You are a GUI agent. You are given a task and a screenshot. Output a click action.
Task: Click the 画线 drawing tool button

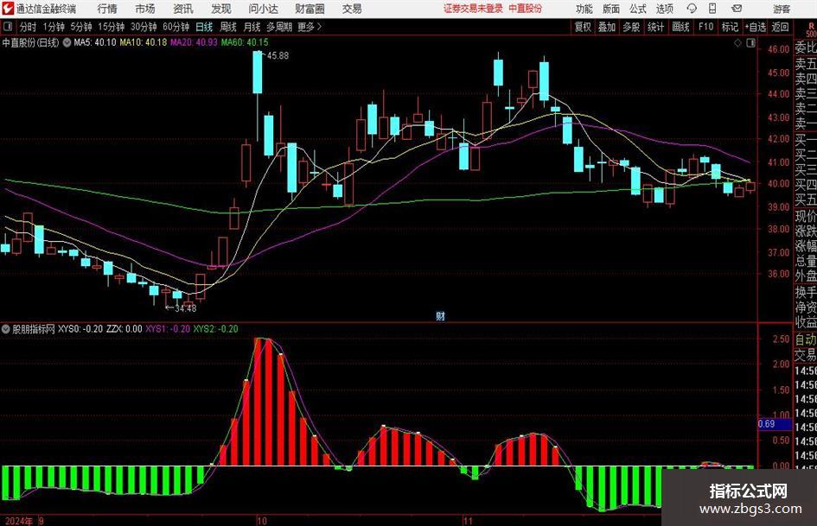point(680,27)
